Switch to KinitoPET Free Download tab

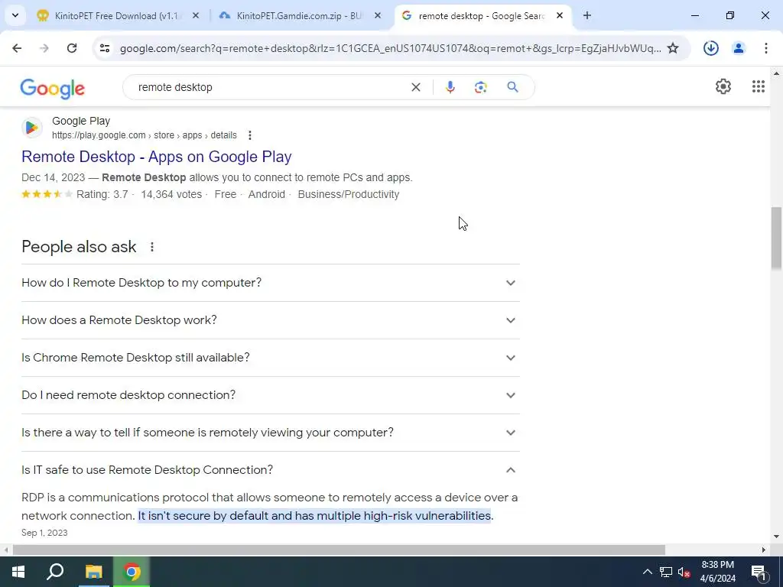117,16
